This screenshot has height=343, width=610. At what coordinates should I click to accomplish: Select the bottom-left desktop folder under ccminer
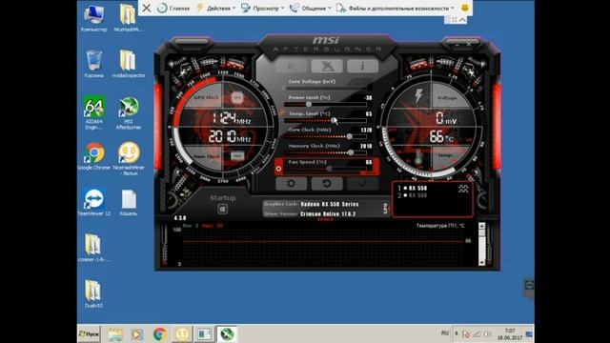point(93,294)
